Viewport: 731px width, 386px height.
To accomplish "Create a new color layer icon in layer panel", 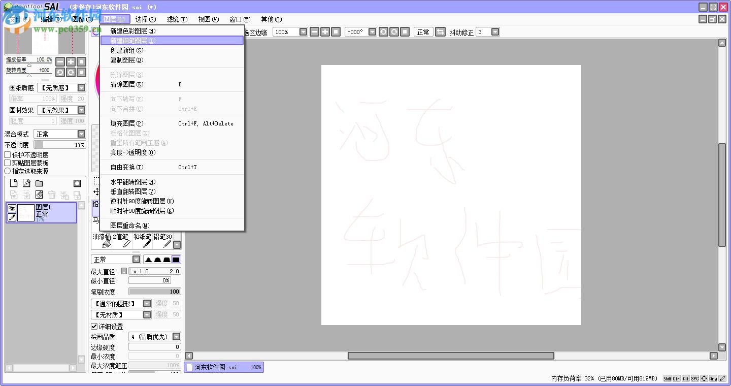I will tap(14, 183).
